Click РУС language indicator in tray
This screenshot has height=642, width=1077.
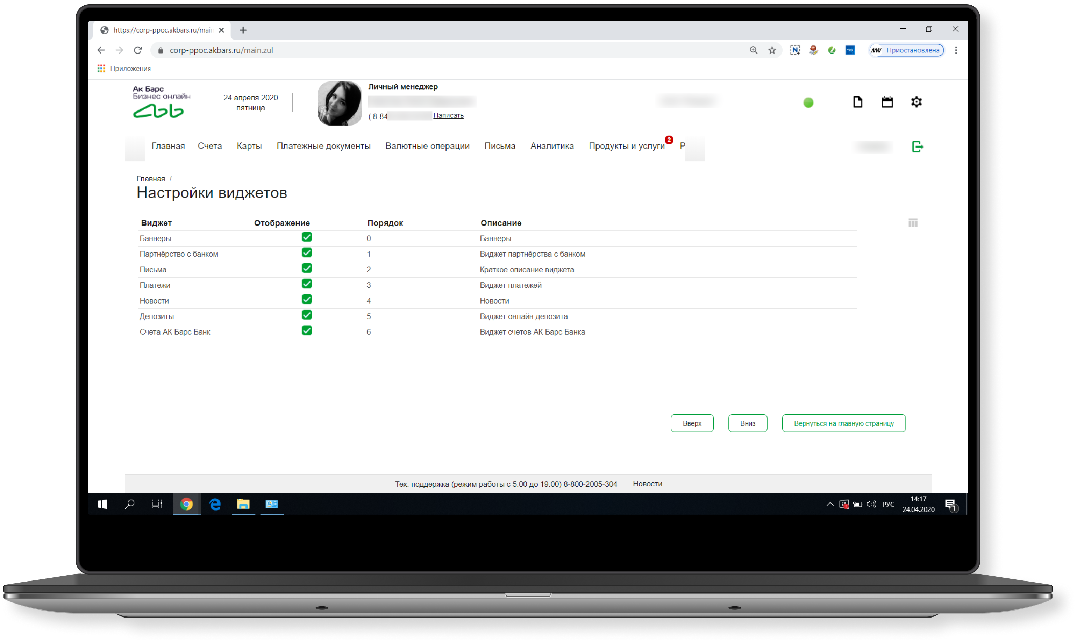pyautogui.click(x=888, y=505)
